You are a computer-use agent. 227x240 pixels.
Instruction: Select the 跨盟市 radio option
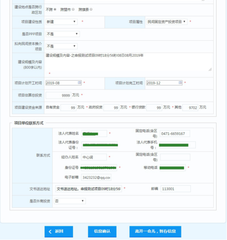point(73,10)
